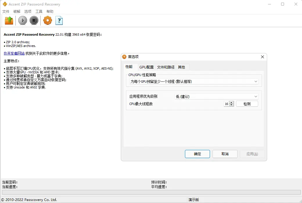This screenshot has width=302, height=203.
Task: Click the line mentioning NVIDIA 和 AMD 显卡
Action: point(32,72)
